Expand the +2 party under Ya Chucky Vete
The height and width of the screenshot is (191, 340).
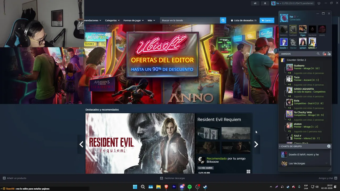click(289, 120)
